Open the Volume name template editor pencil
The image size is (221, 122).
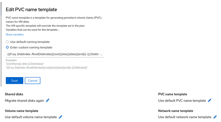tap(60, 117)
